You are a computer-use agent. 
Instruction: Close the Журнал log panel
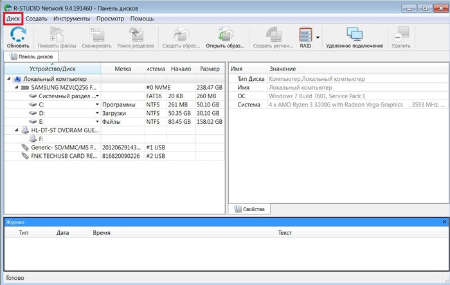[444, 221]
